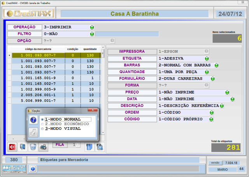This screenshot has height=177, width=249.
Task: Click the blue info icon in status bar
Action: pos(33,169)
